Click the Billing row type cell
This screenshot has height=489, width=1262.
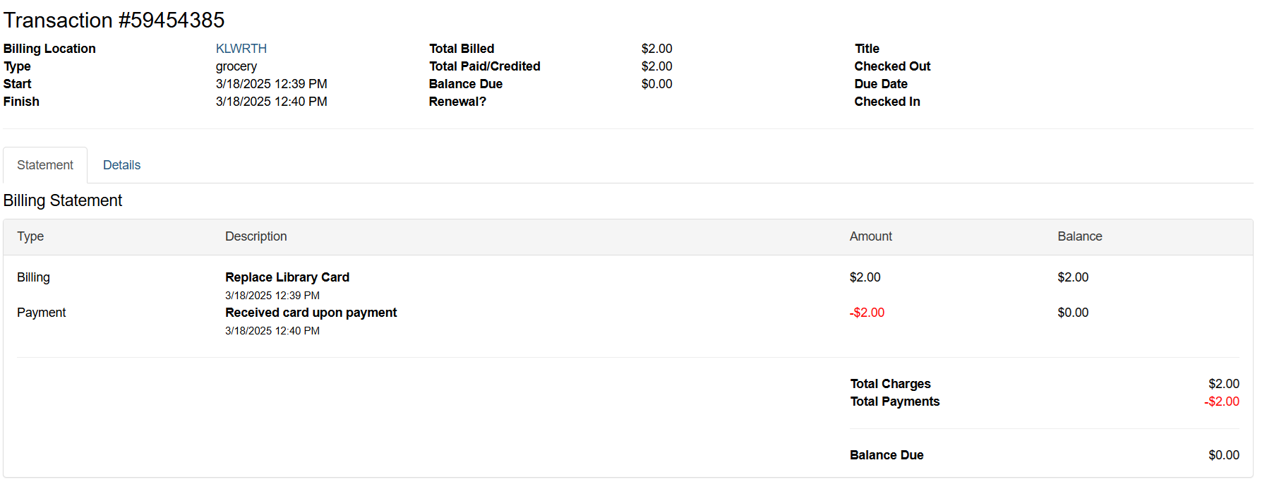tap(33, 277)
